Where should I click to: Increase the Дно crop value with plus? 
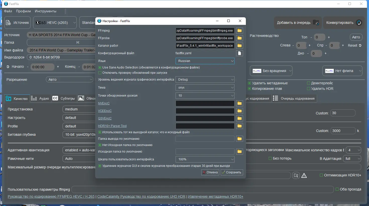coord(326,53)
